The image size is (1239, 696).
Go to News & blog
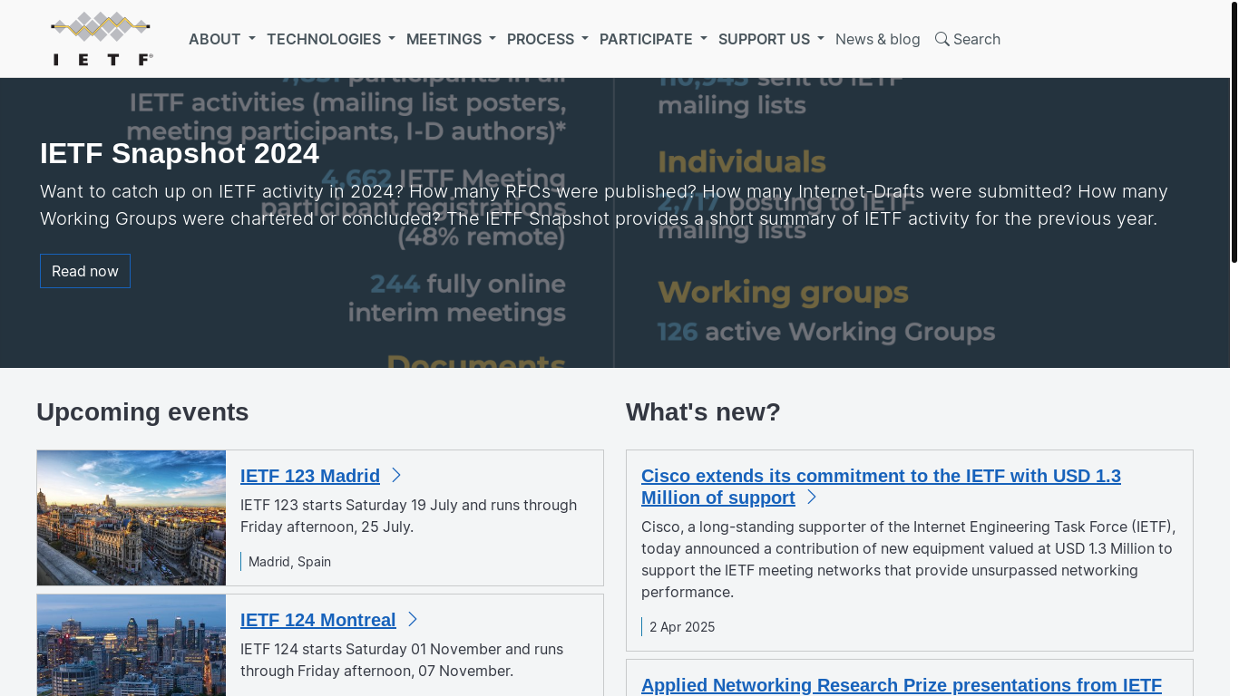(878, 39)
